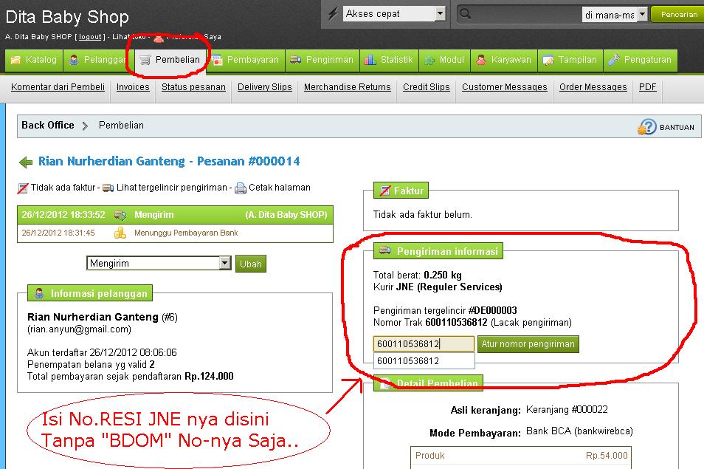Click the logout link
This screenshot has width=704, height=469.
point(90,37)
